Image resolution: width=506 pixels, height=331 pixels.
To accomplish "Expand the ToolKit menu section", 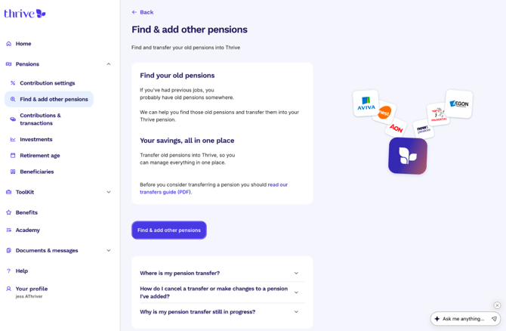I will pyautogui.click(x=108, y=192).
